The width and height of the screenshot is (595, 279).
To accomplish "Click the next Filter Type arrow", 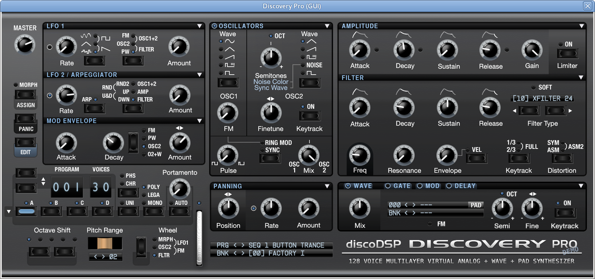I will coord(570,111).
